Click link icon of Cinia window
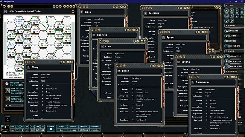Viewport: 245px width, 137px height. click(x=82, y=12)
